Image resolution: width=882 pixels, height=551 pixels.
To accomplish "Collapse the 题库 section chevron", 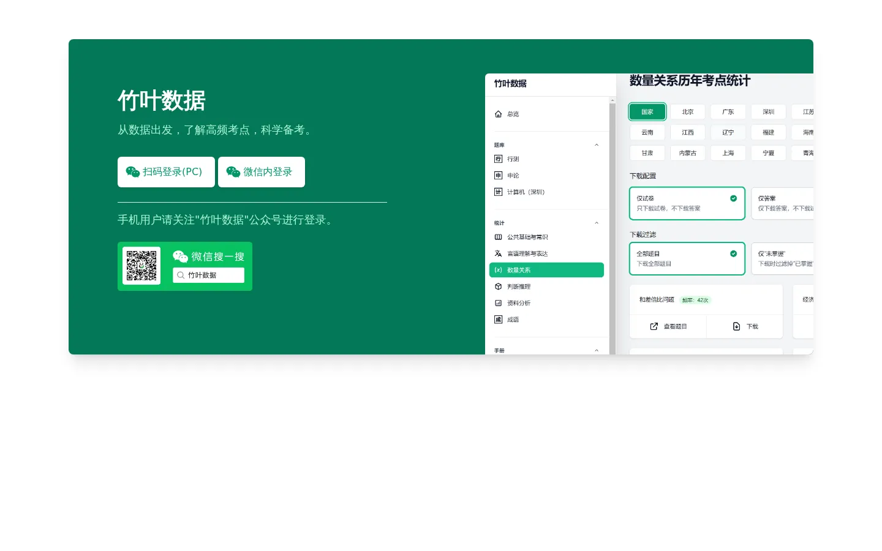I will [x=597, y=145].
